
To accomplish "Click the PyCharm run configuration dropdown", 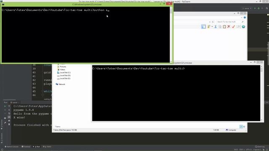I will 247,8.
